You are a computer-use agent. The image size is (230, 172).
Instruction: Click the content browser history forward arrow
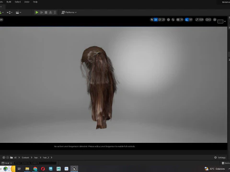click(x=8, y=158)
